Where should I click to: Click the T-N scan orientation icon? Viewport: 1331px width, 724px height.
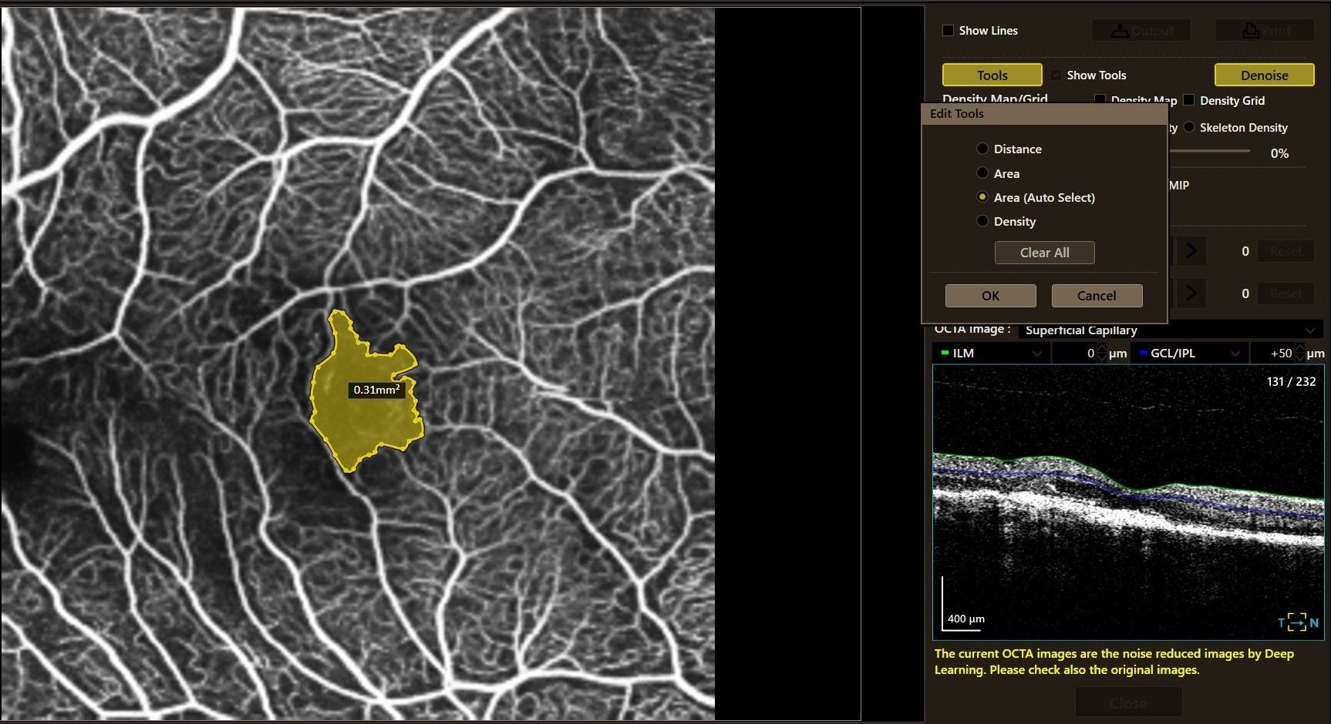pos(1298,622)
